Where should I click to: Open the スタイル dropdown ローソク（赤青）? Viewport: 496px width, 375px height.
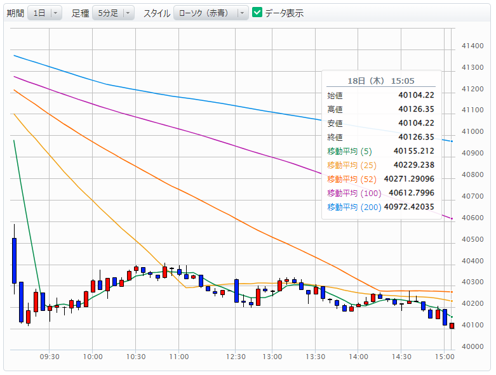tap(211, 13)
